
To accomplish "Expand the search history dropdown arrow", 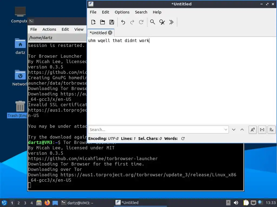I will (x=226, y=130).
